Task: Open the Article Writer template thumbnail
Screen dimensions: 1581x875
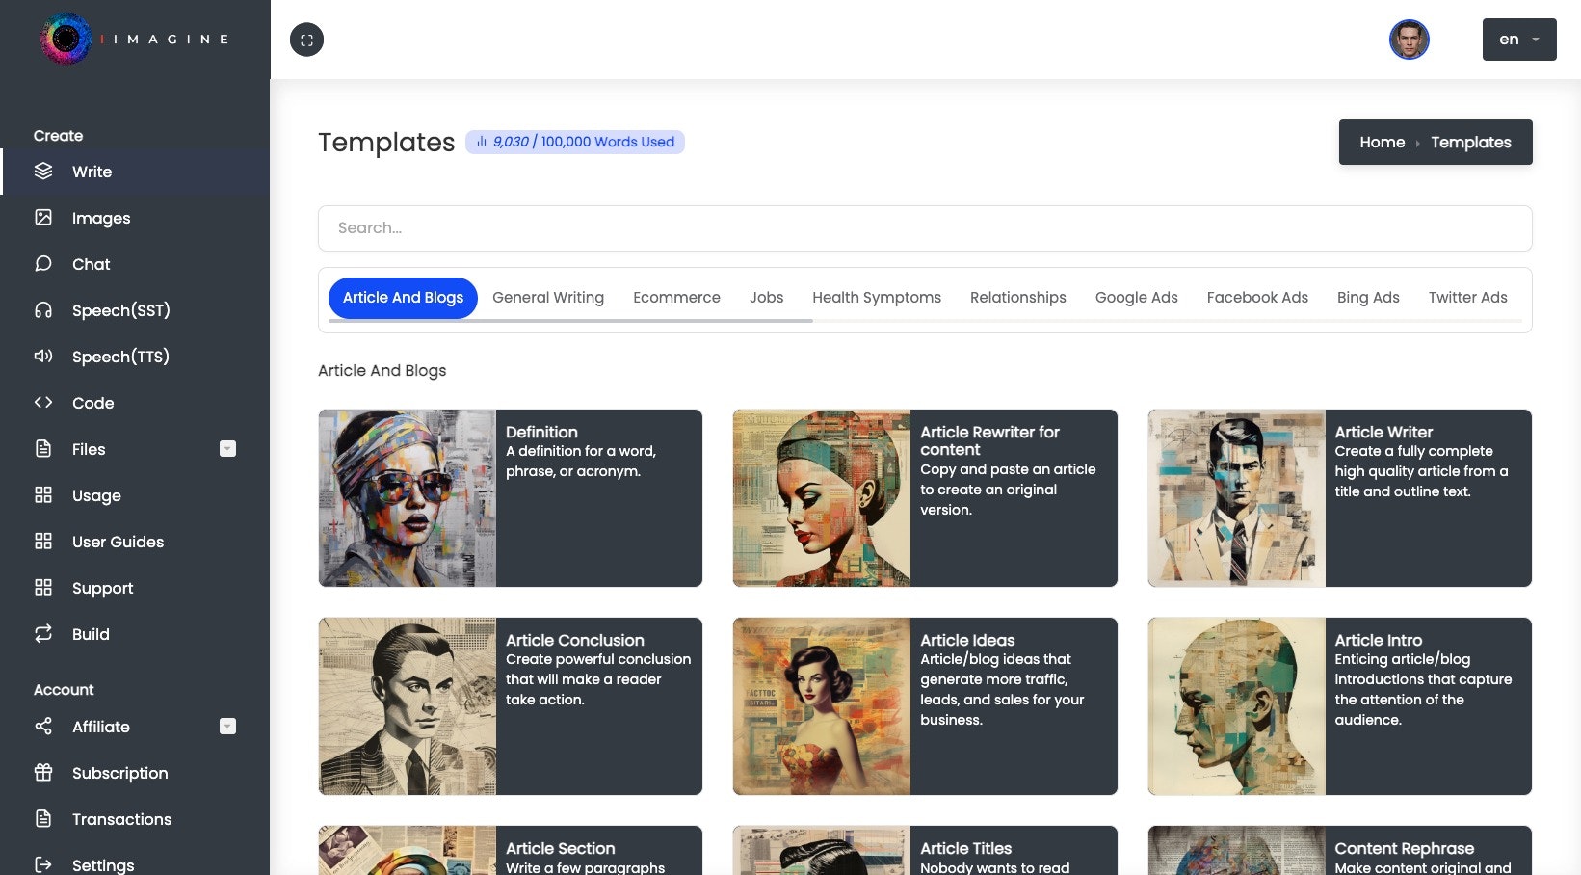Action: tap(1237, 498)
